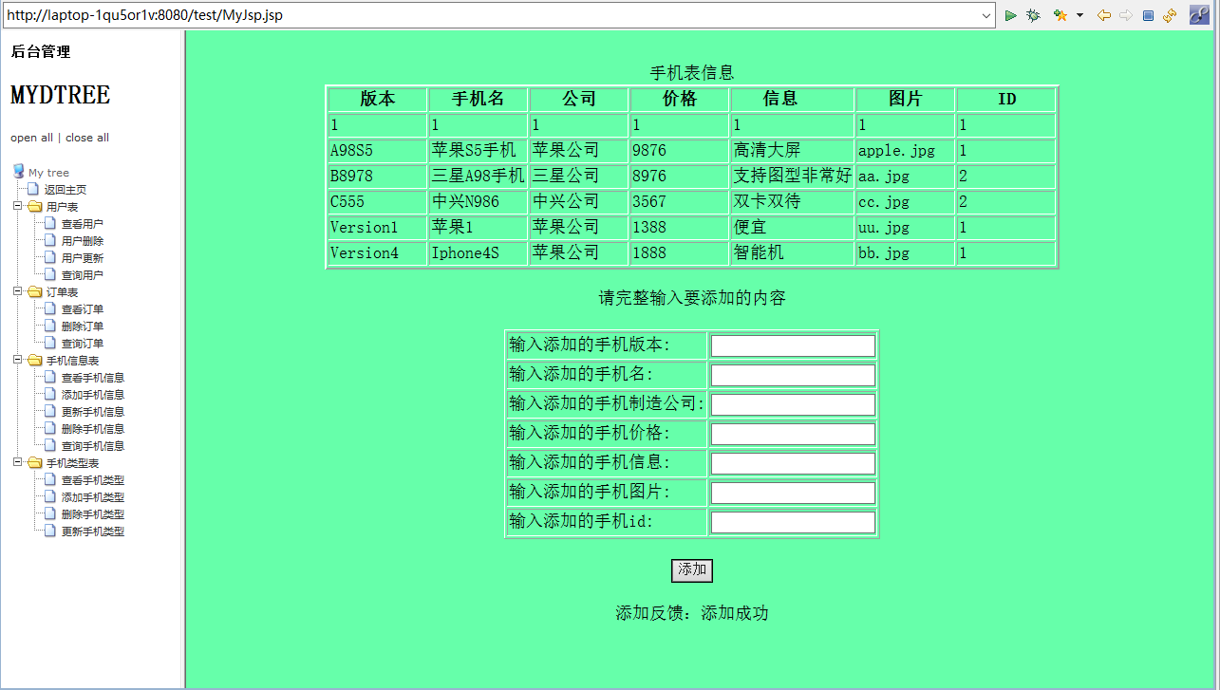Collapse the 订单表 tree node
The height and width of the screenshot is (690, 1220).
pos(17,291)
